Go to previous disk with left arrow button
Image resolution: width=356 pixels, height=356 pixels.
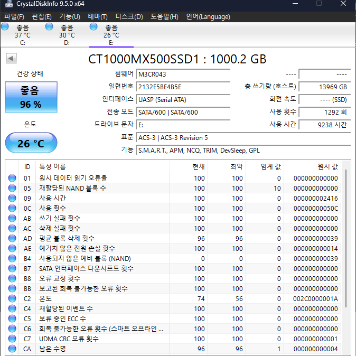coord(11,59)
